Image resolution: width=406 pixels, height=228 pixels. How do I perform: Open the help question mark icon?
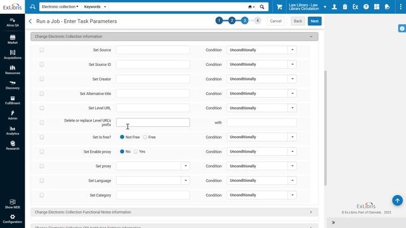click(x=366, y=7)
